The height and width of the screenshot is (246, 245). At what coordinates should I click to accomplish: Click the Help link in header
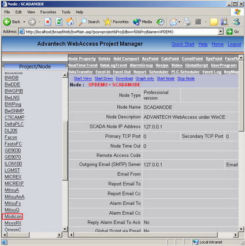pyautogui.click(x=203, y=44)
